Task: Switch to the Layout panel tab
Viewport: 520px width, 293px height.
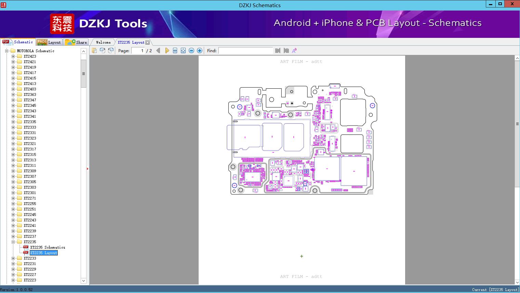Action: 49,42
